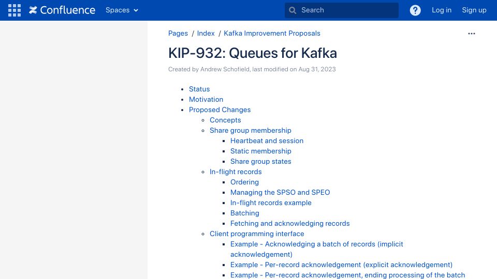Open the Ordering link
This screenshot has height=279, width=497.
point(245,182)
